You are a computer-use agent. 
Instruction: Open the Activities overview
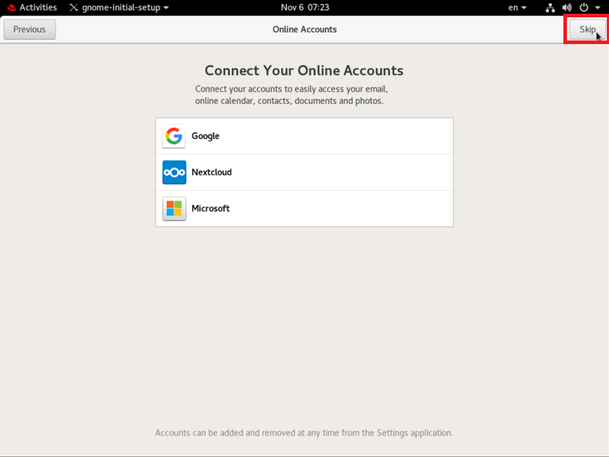pos(38,7)
